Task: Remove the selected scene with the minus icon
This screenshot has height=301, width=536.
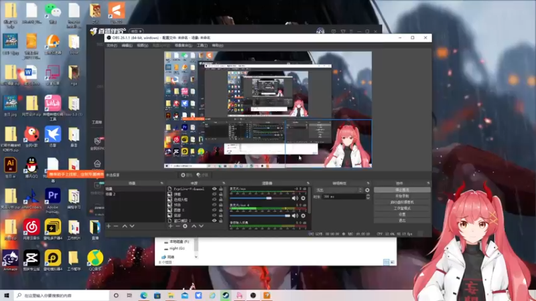Action: [x=116, y=226]
